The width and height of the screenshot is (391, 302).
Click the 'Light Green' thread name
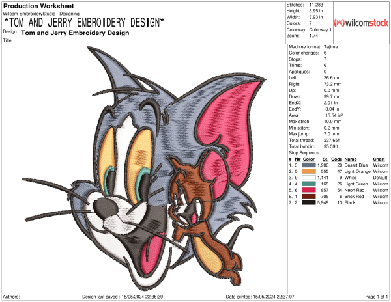[356, 184]
